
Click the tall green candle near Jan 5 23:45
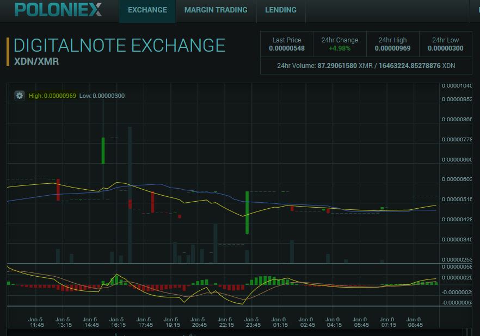point(247,213)
